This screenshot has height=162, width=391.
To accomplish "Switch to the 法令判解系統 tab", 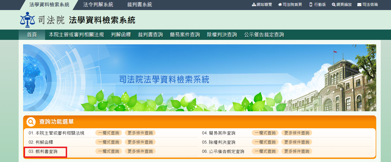I will [x=98, y=5].
